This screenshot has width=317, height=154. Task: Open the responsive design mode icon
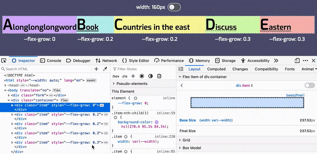click(x=297, y=61)
